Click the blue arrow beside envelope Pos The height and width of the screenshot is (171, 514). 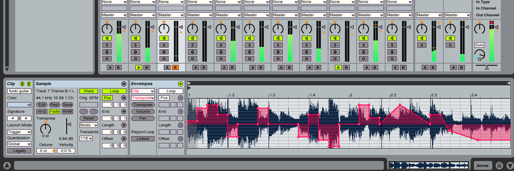pos(180,98)
